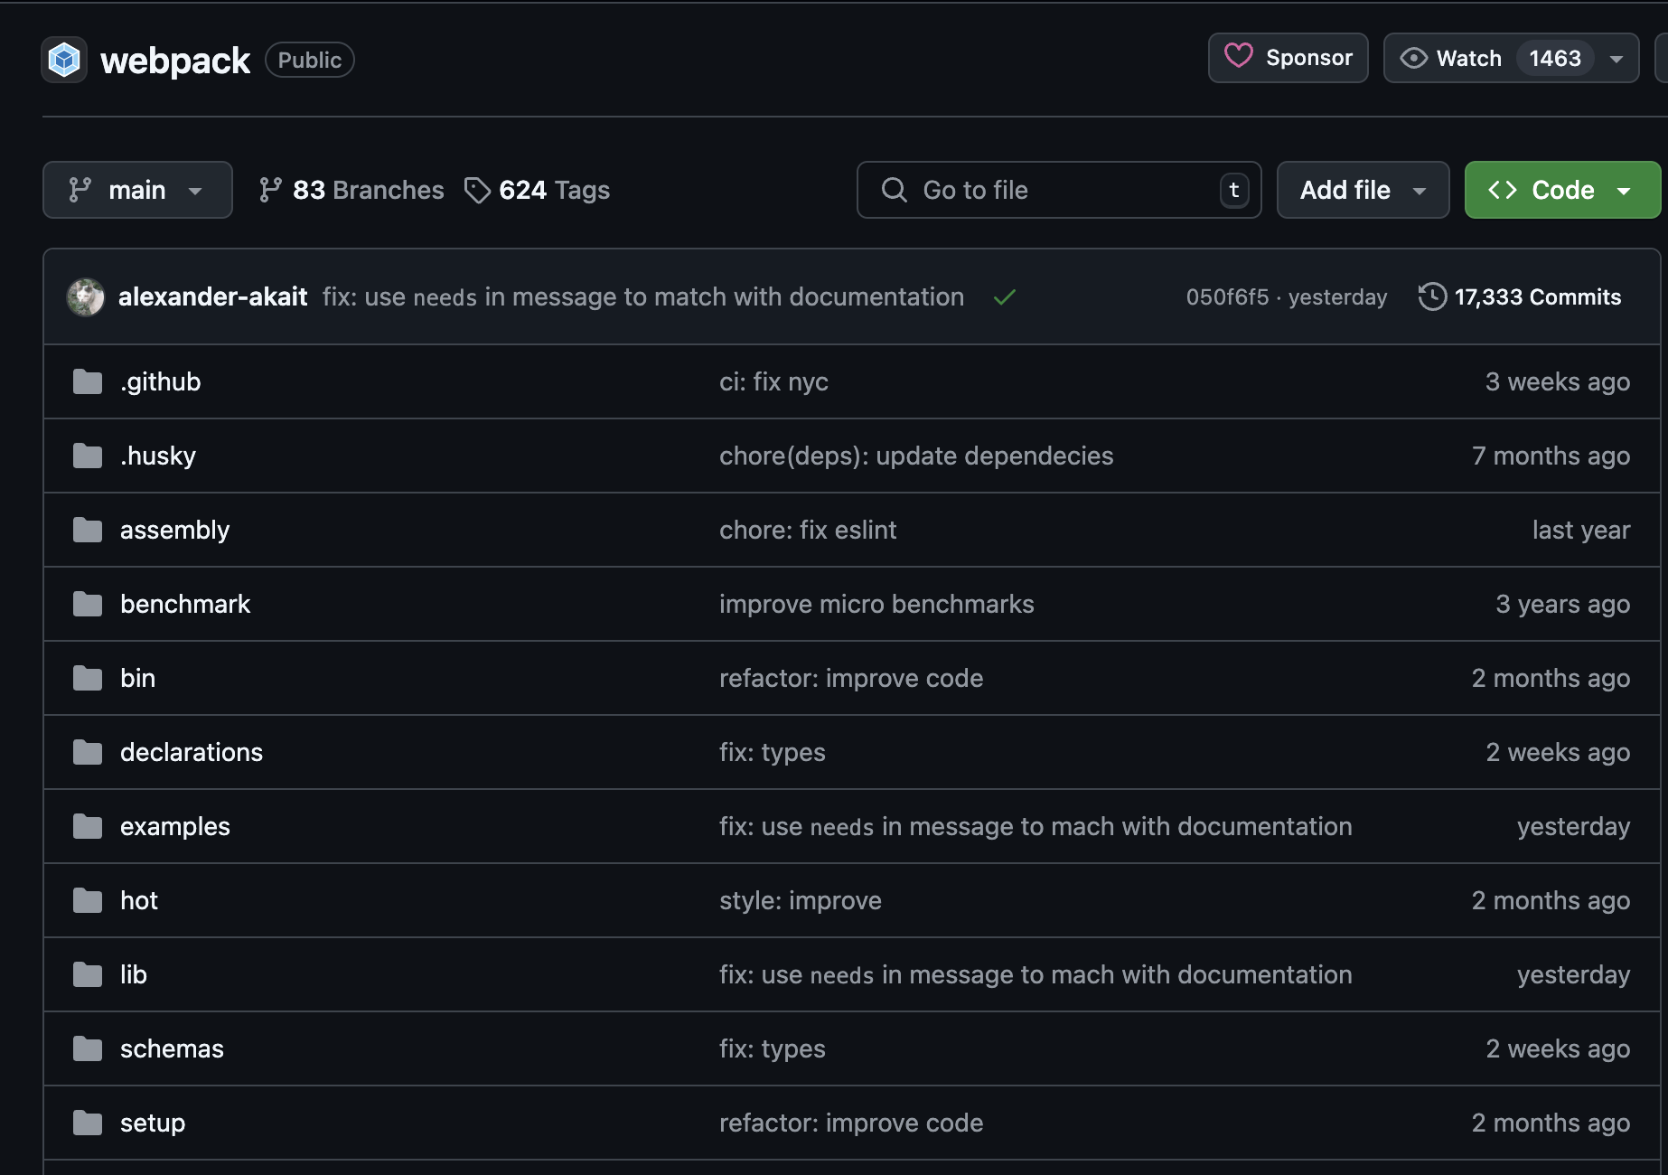View 17,333 Commits history
The width and height of the screenshot is (1668, 1175).
1520,296
